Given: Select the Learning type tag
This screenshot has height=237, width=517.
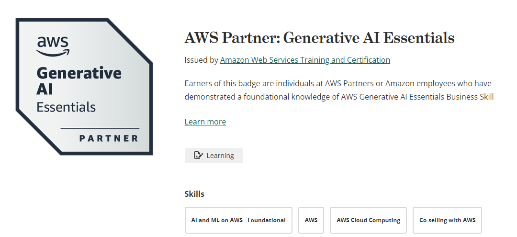Looking at the screenshot, I should coord(214,156).
